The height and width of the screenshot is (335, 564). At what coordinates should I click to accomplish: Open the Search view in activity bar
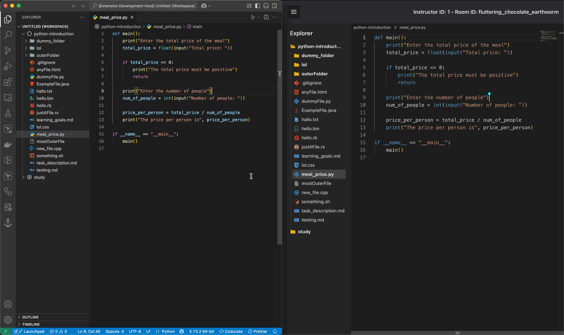8,35
